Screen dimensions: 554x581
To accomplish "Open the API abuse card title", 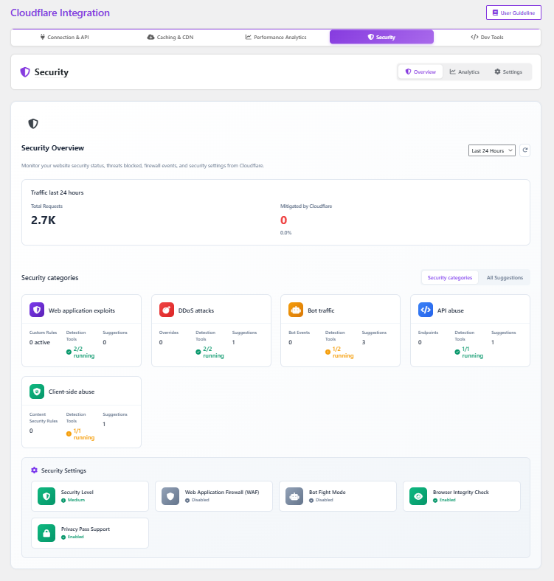I will click(451, 310).
